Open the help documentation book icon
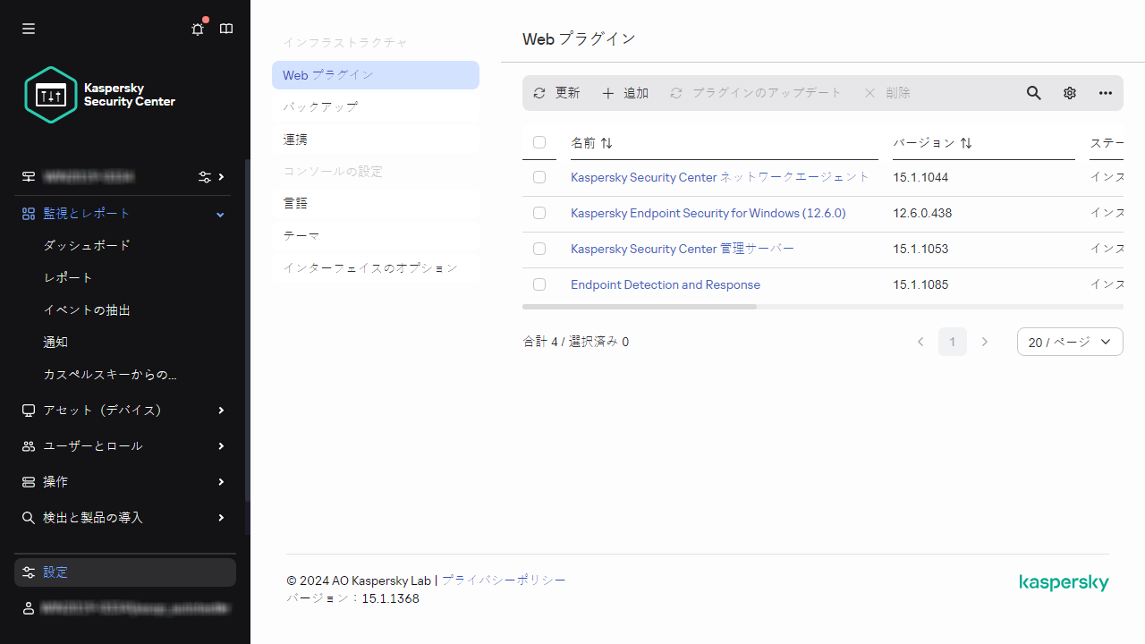Screen dimensions: 1145x644 (x=225, y=29)
